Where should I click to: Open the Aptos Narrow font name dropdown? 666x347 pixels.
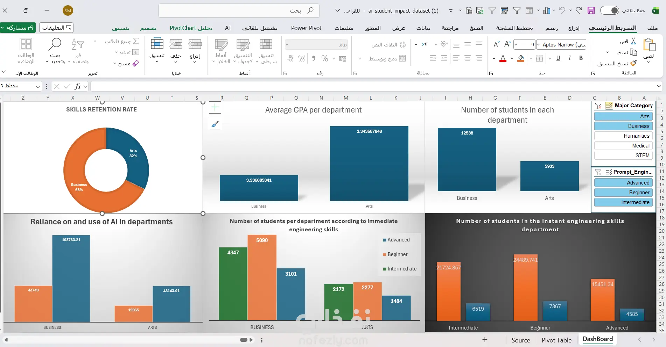(539, 44)
